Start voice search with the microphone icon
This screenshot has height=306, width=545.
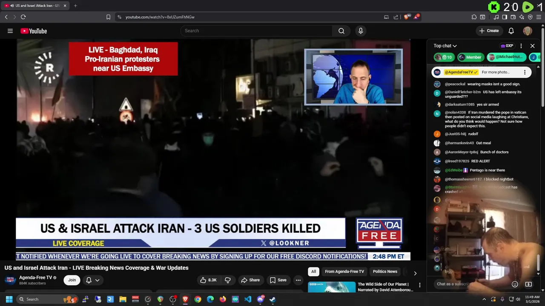click(x=361, y=31)
